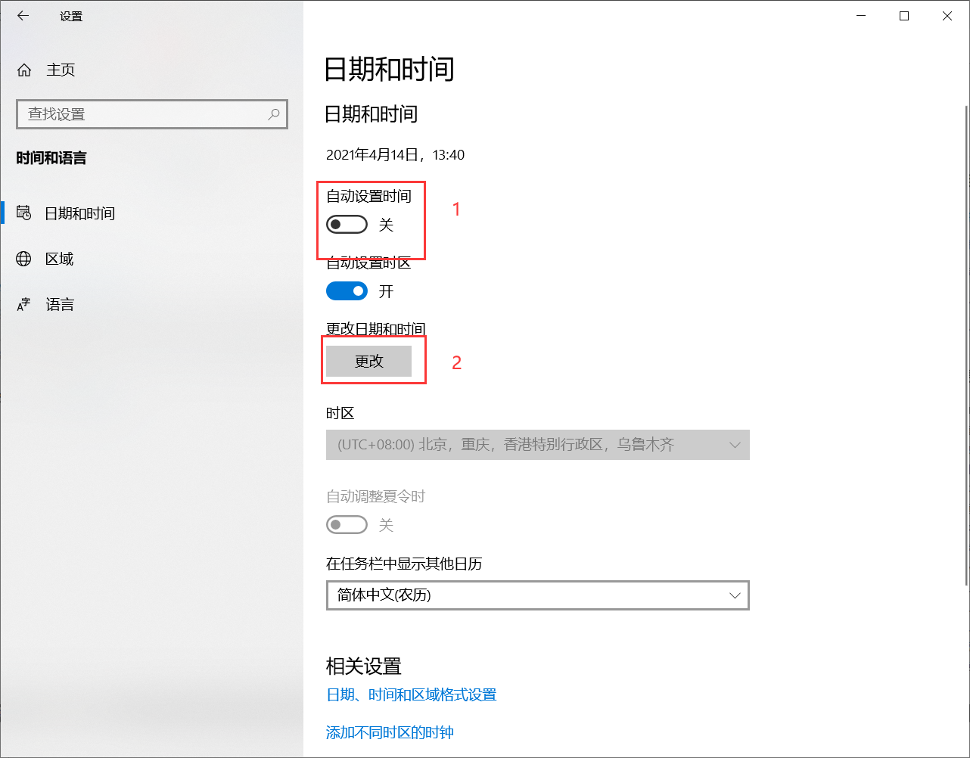The height and width of the screenshot is (758, 970).
Task: Click the 日期和时间 clock icon in sidebar
Action: [23, 213]
